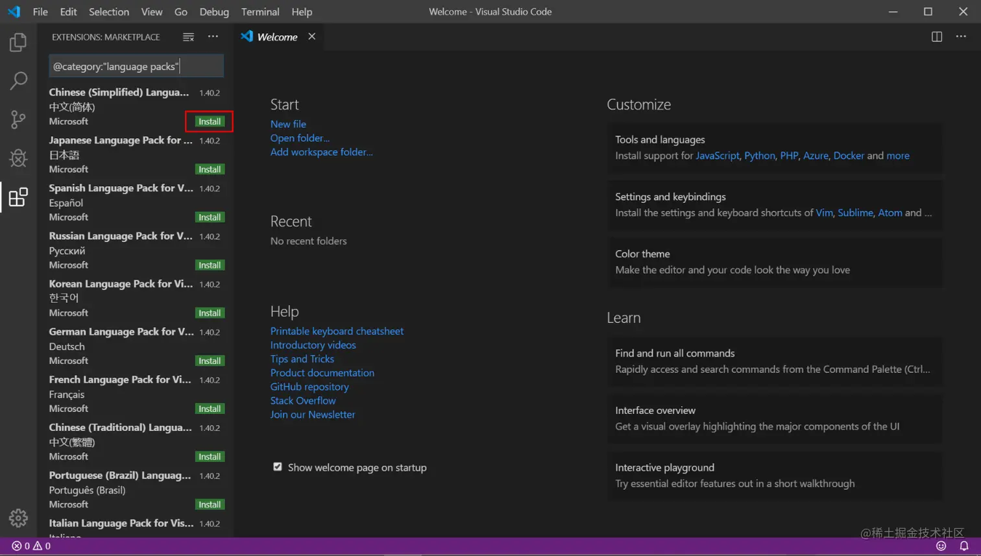Select the Extensions view icon
The height and width of the screenshot is (556, 981).
click(x=18, y=197)
